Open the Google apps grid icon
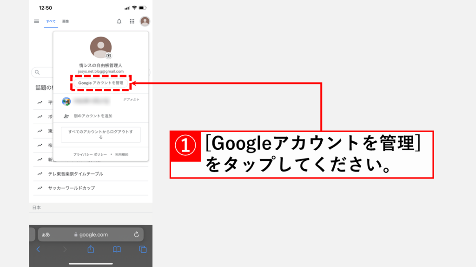The height and width of the screenshot is (267, 476). (x=132, y=21)
